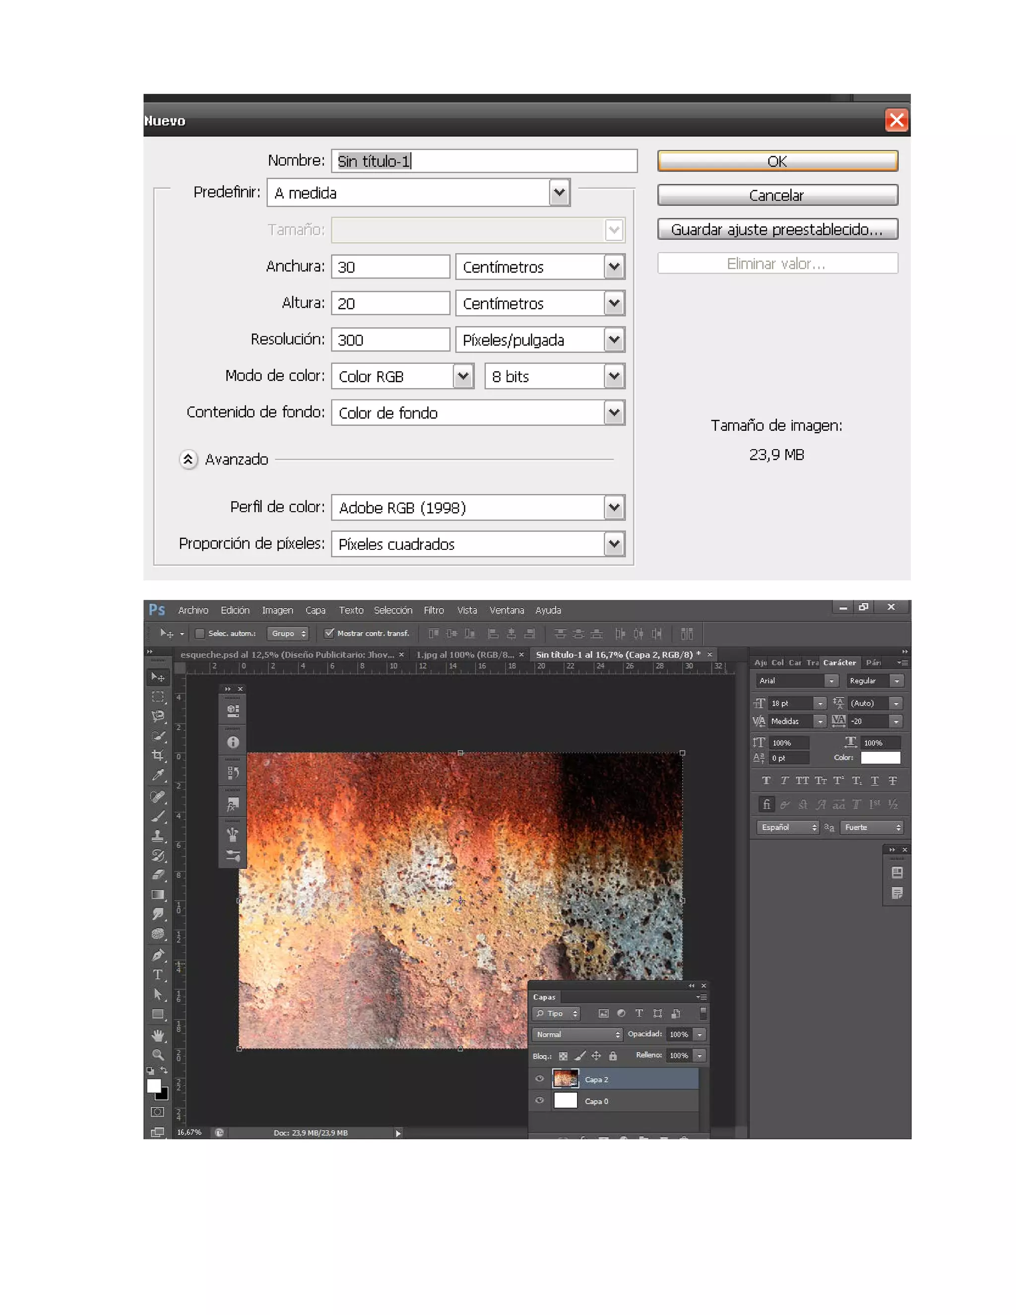
Task: Select the Lasso tool
Action: [x=158, y=716]
